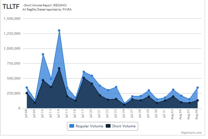Screen dimensions: 208x139
Task: Select the Jul 27 regular volume point
Action: pyautogui.click(x=132, y=97)
